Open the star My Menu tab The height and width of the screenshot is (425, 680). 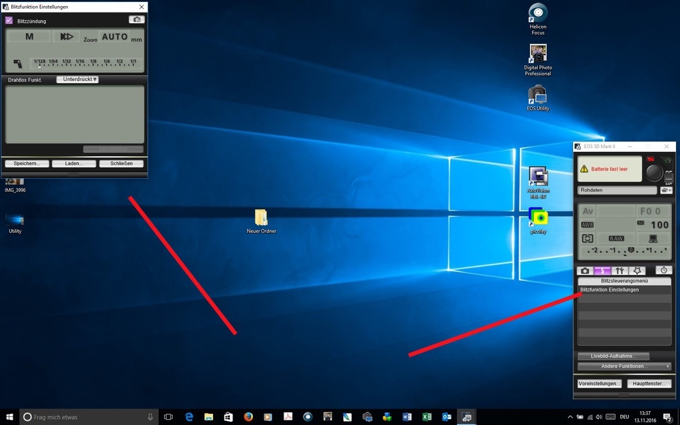[x=637, y=270]
